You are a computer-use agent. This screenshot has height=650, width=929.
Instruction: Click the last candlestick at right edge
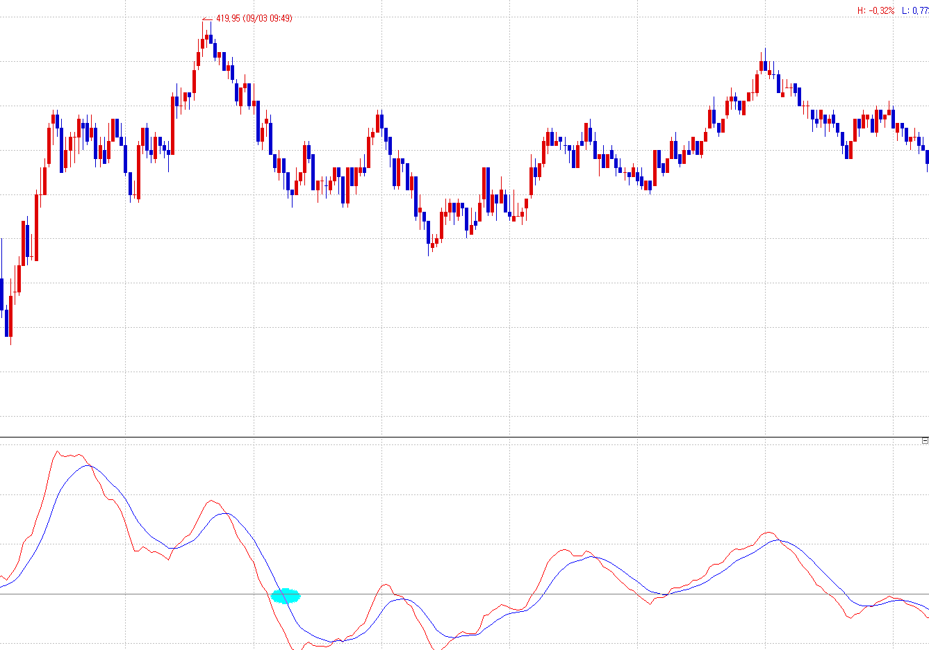[927, 157]
